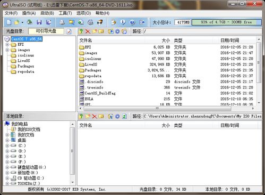Click the New file toolbar icon
265x195 pixels.
[9, 22]
